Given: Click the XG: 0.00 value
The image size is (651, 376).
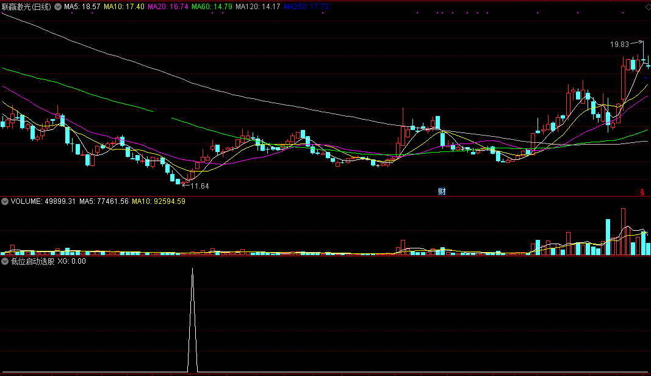Looking at the screenshot, I should click(x=72, y=261).
